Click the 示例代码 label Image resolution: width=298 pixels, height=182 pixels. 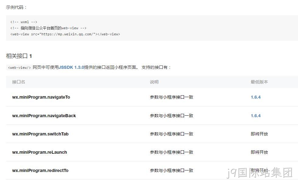tap(16, 7)
